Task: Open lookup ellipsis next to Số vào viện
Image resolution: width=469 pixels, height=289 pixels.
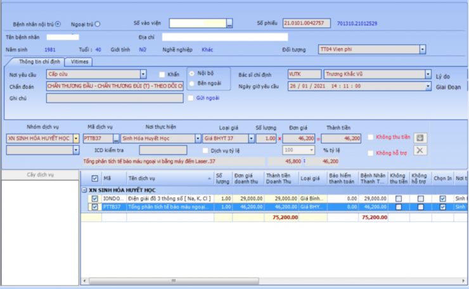Action: click(x=229, y=23)
